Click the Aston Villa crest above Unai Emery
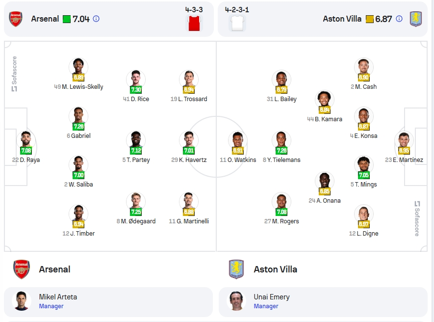This screenshot has height=322, width=434. (x=236, y=269)
